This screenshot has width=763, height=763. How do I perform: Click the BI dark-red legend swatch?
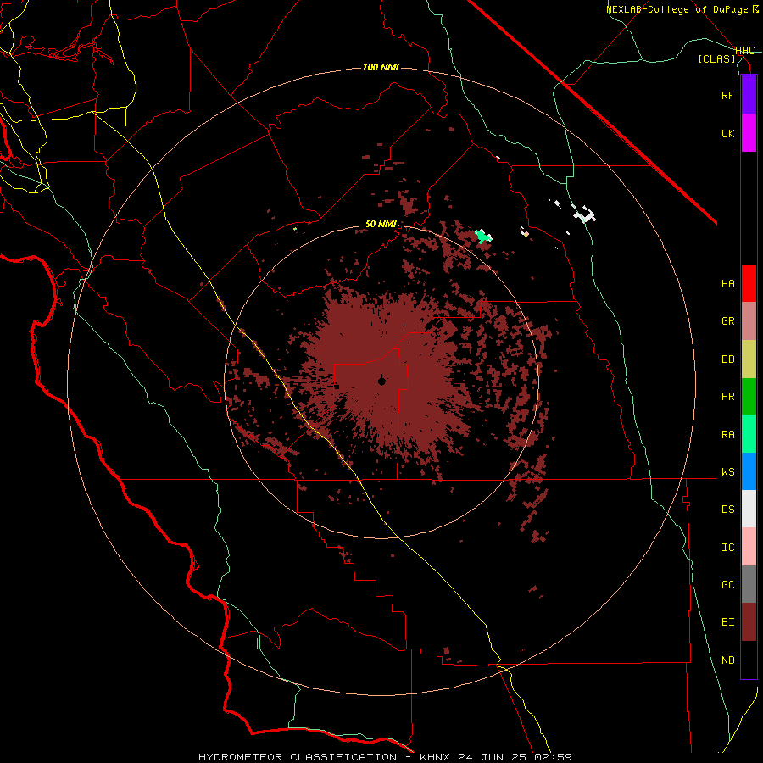749,622
